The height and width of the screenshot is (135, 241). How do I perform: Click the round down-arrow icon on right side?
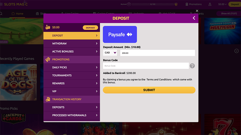click(236, 51)
